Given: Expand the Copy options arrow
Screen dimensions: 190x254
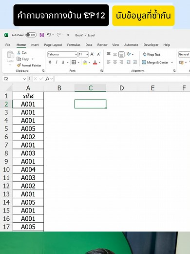Looking at the screenshot, I should 33,59.
